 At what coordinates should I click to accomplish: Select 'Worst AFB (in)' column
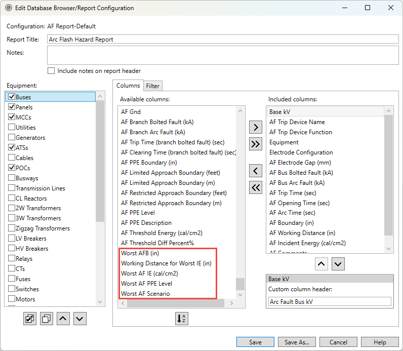tap(140, 253)
